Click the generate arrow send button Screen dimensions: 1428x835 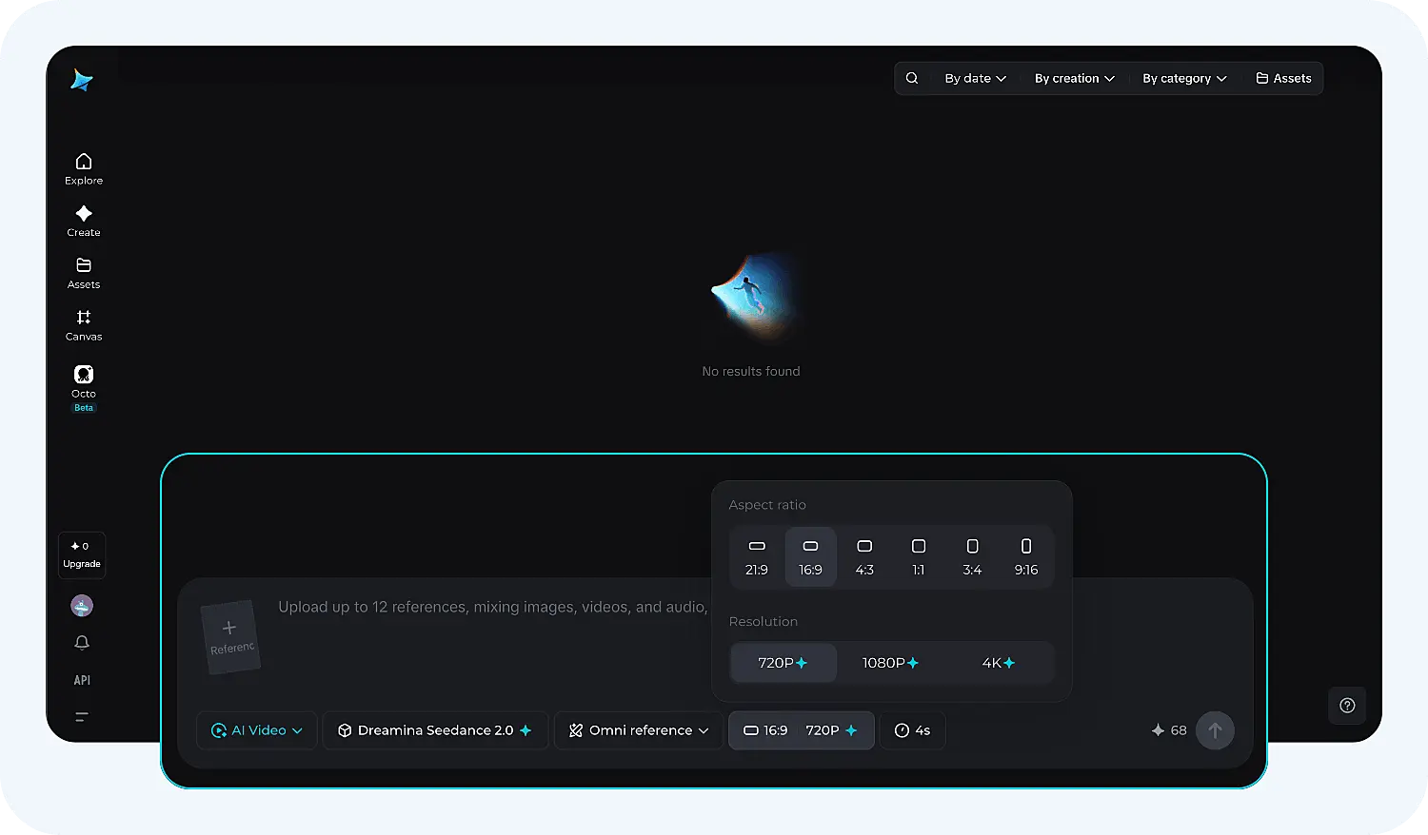1215,730
